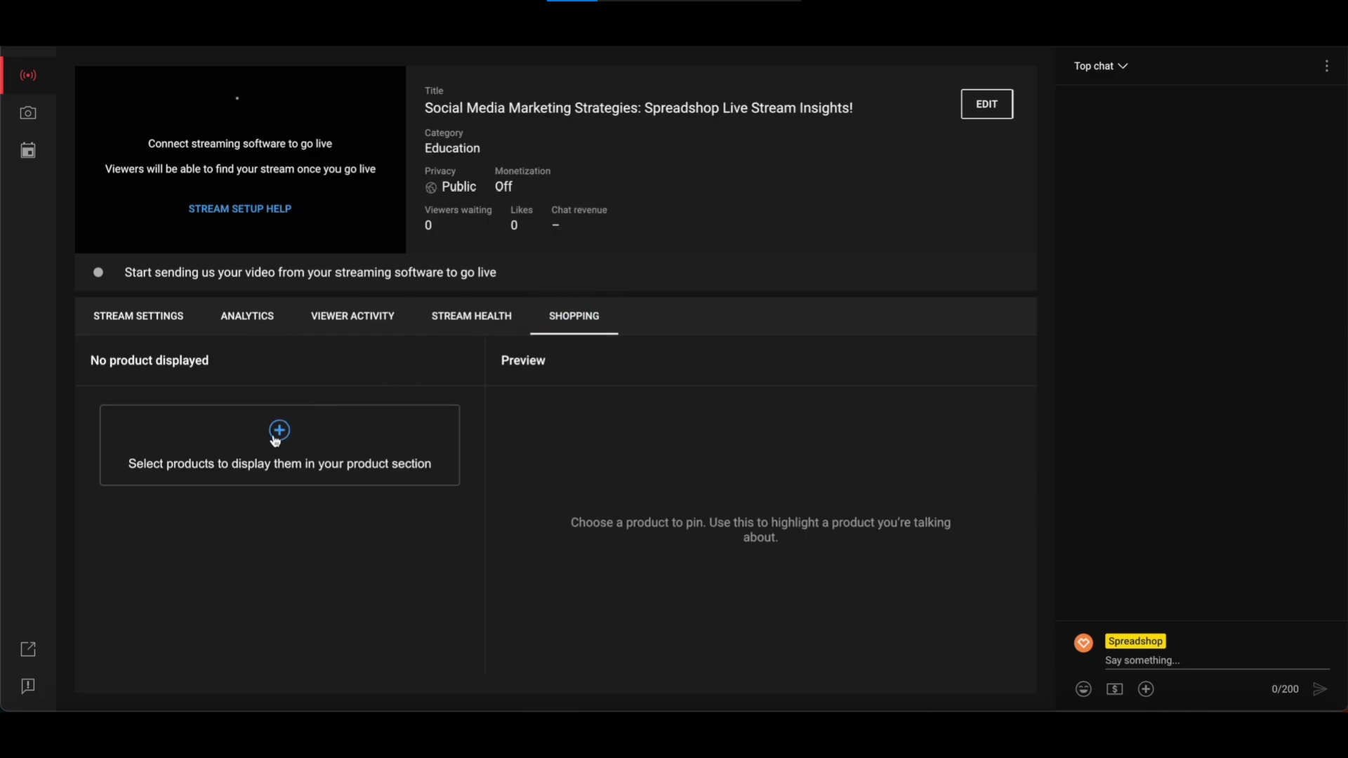Click the share/pop-out arrow sidebar icon
Screen dimensions: 1348x758
(x=28, y=649)
